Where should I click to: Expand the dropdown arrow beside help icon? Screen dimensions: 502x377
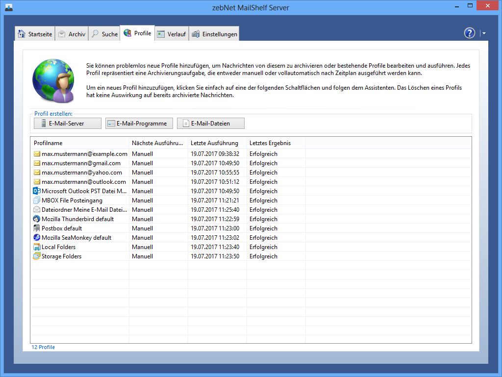(484, 33)
